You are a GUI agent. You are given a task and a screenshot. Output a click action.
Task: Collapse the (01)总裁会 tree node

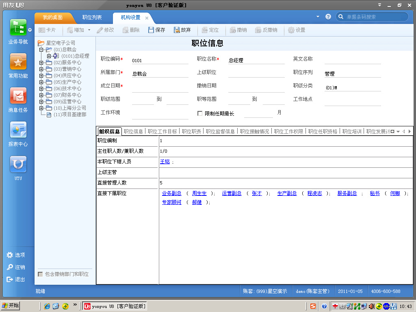click(41, 50)
